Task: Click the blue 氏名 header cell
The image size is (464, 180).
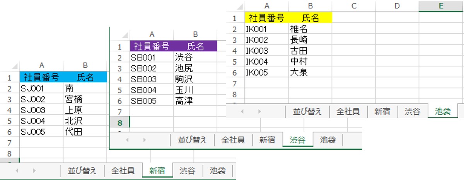Action: [x=85, y=77]
